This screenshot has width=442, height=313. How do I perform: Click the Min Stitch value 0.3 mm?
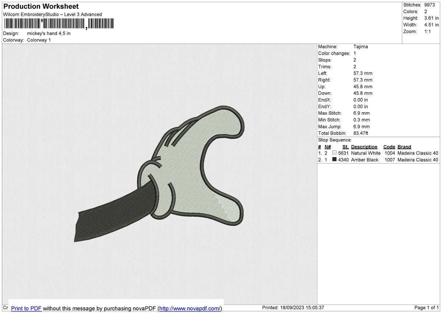(x=361, y=120)
